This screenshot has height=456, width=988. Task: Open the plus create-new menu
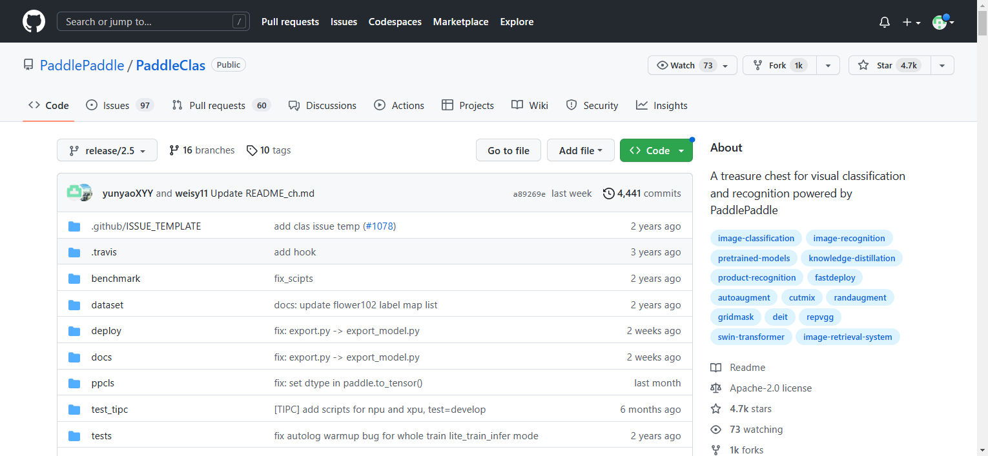[911, 22]
